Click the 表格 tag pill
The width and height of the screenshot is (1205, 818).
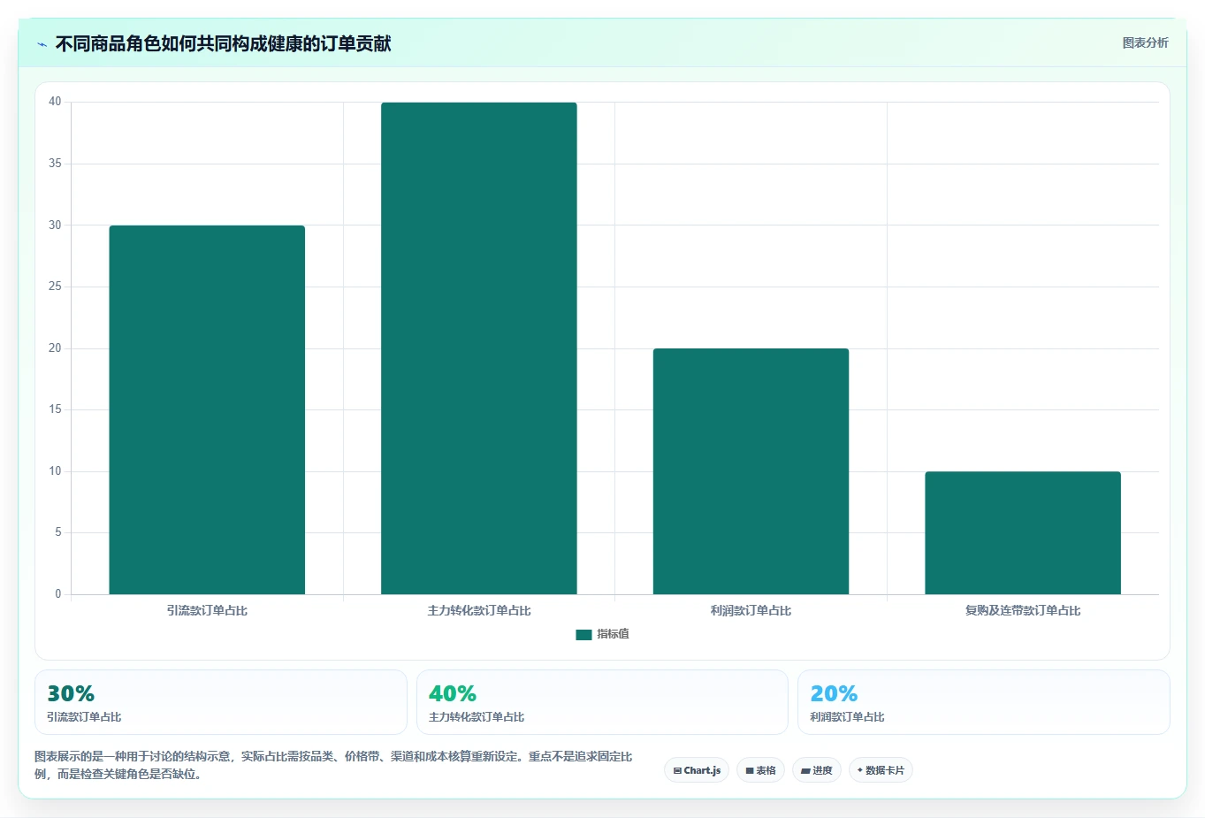760,770
